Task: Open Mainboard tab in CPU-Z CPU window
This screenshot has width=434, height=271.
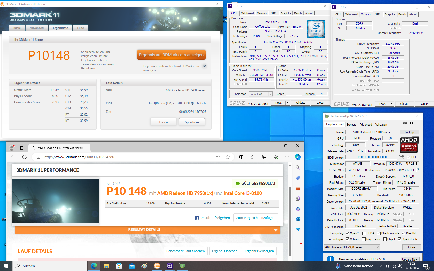Action: pyautogui.click(x=247, y=13)
